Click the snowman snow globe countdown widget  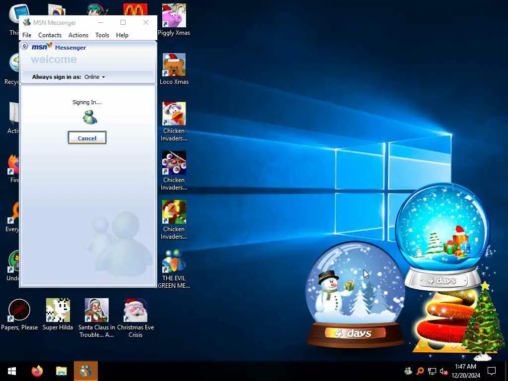(355, 294)
